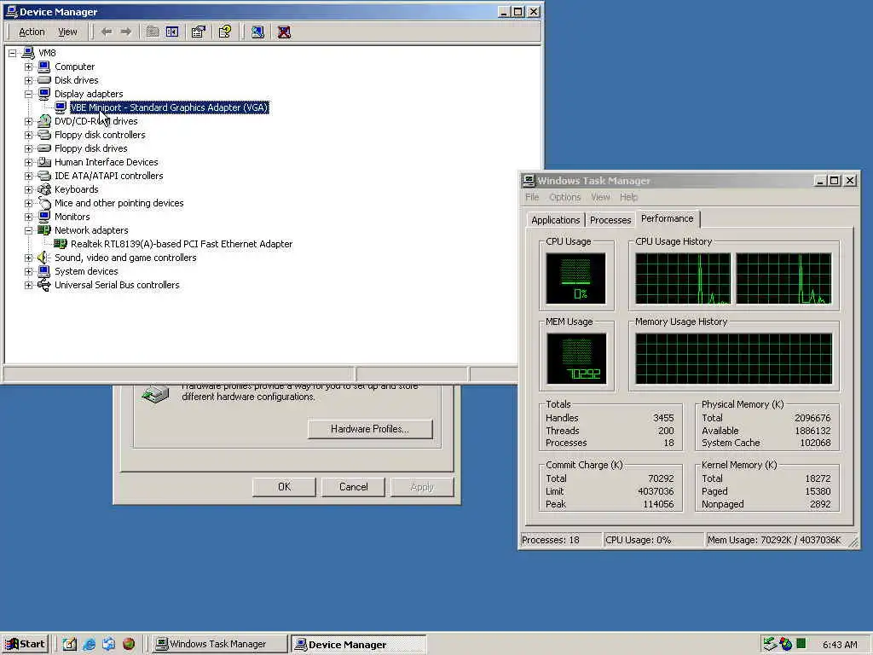The height and width of the screenshot is (655, 873).
Task: Select the System devices category icon
Action: click(44, 271)
